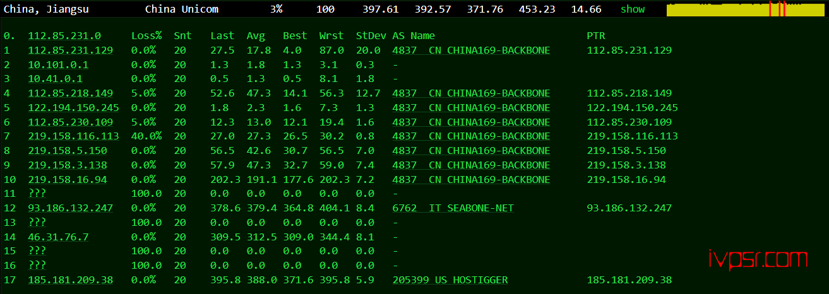Open the 6762 IT SEABONE-NET AS link
829x294 pixels.
pos(453,208)
